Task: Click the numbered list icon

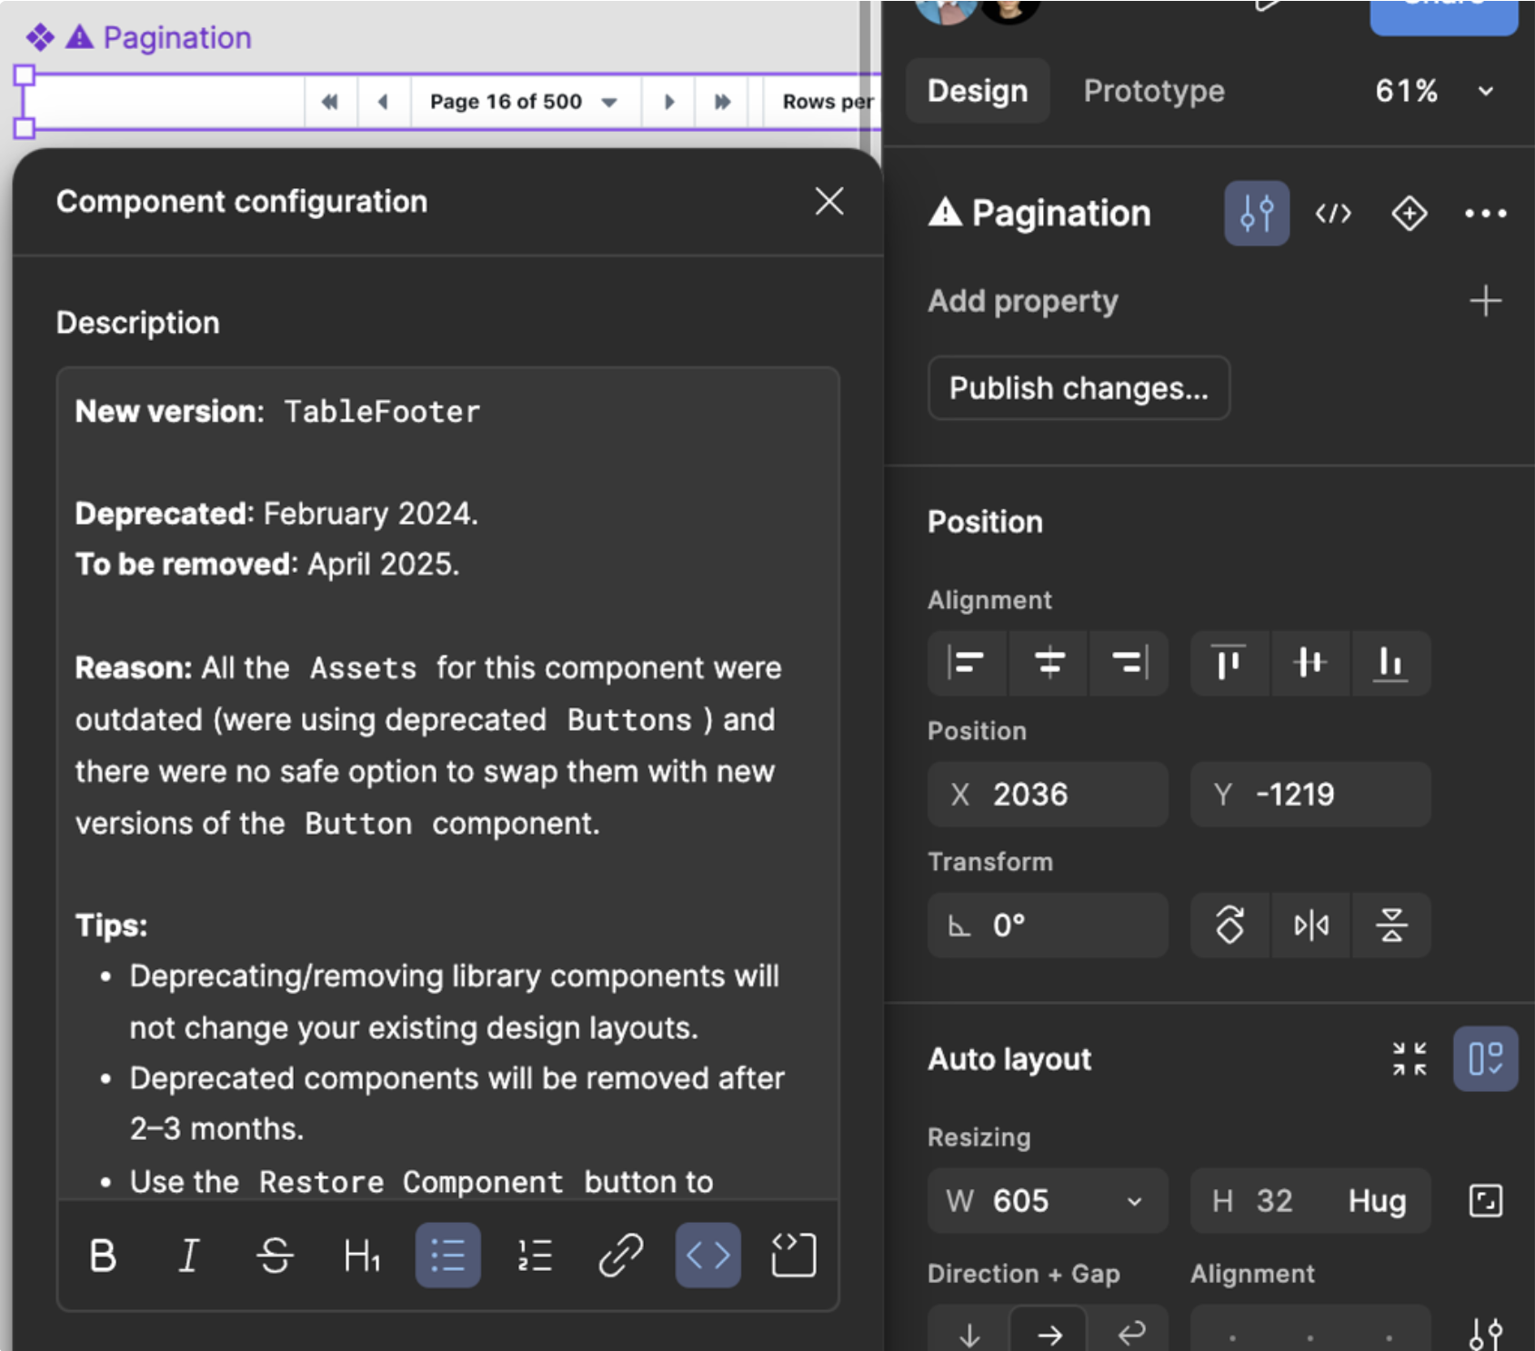Action: [535, 1256]
